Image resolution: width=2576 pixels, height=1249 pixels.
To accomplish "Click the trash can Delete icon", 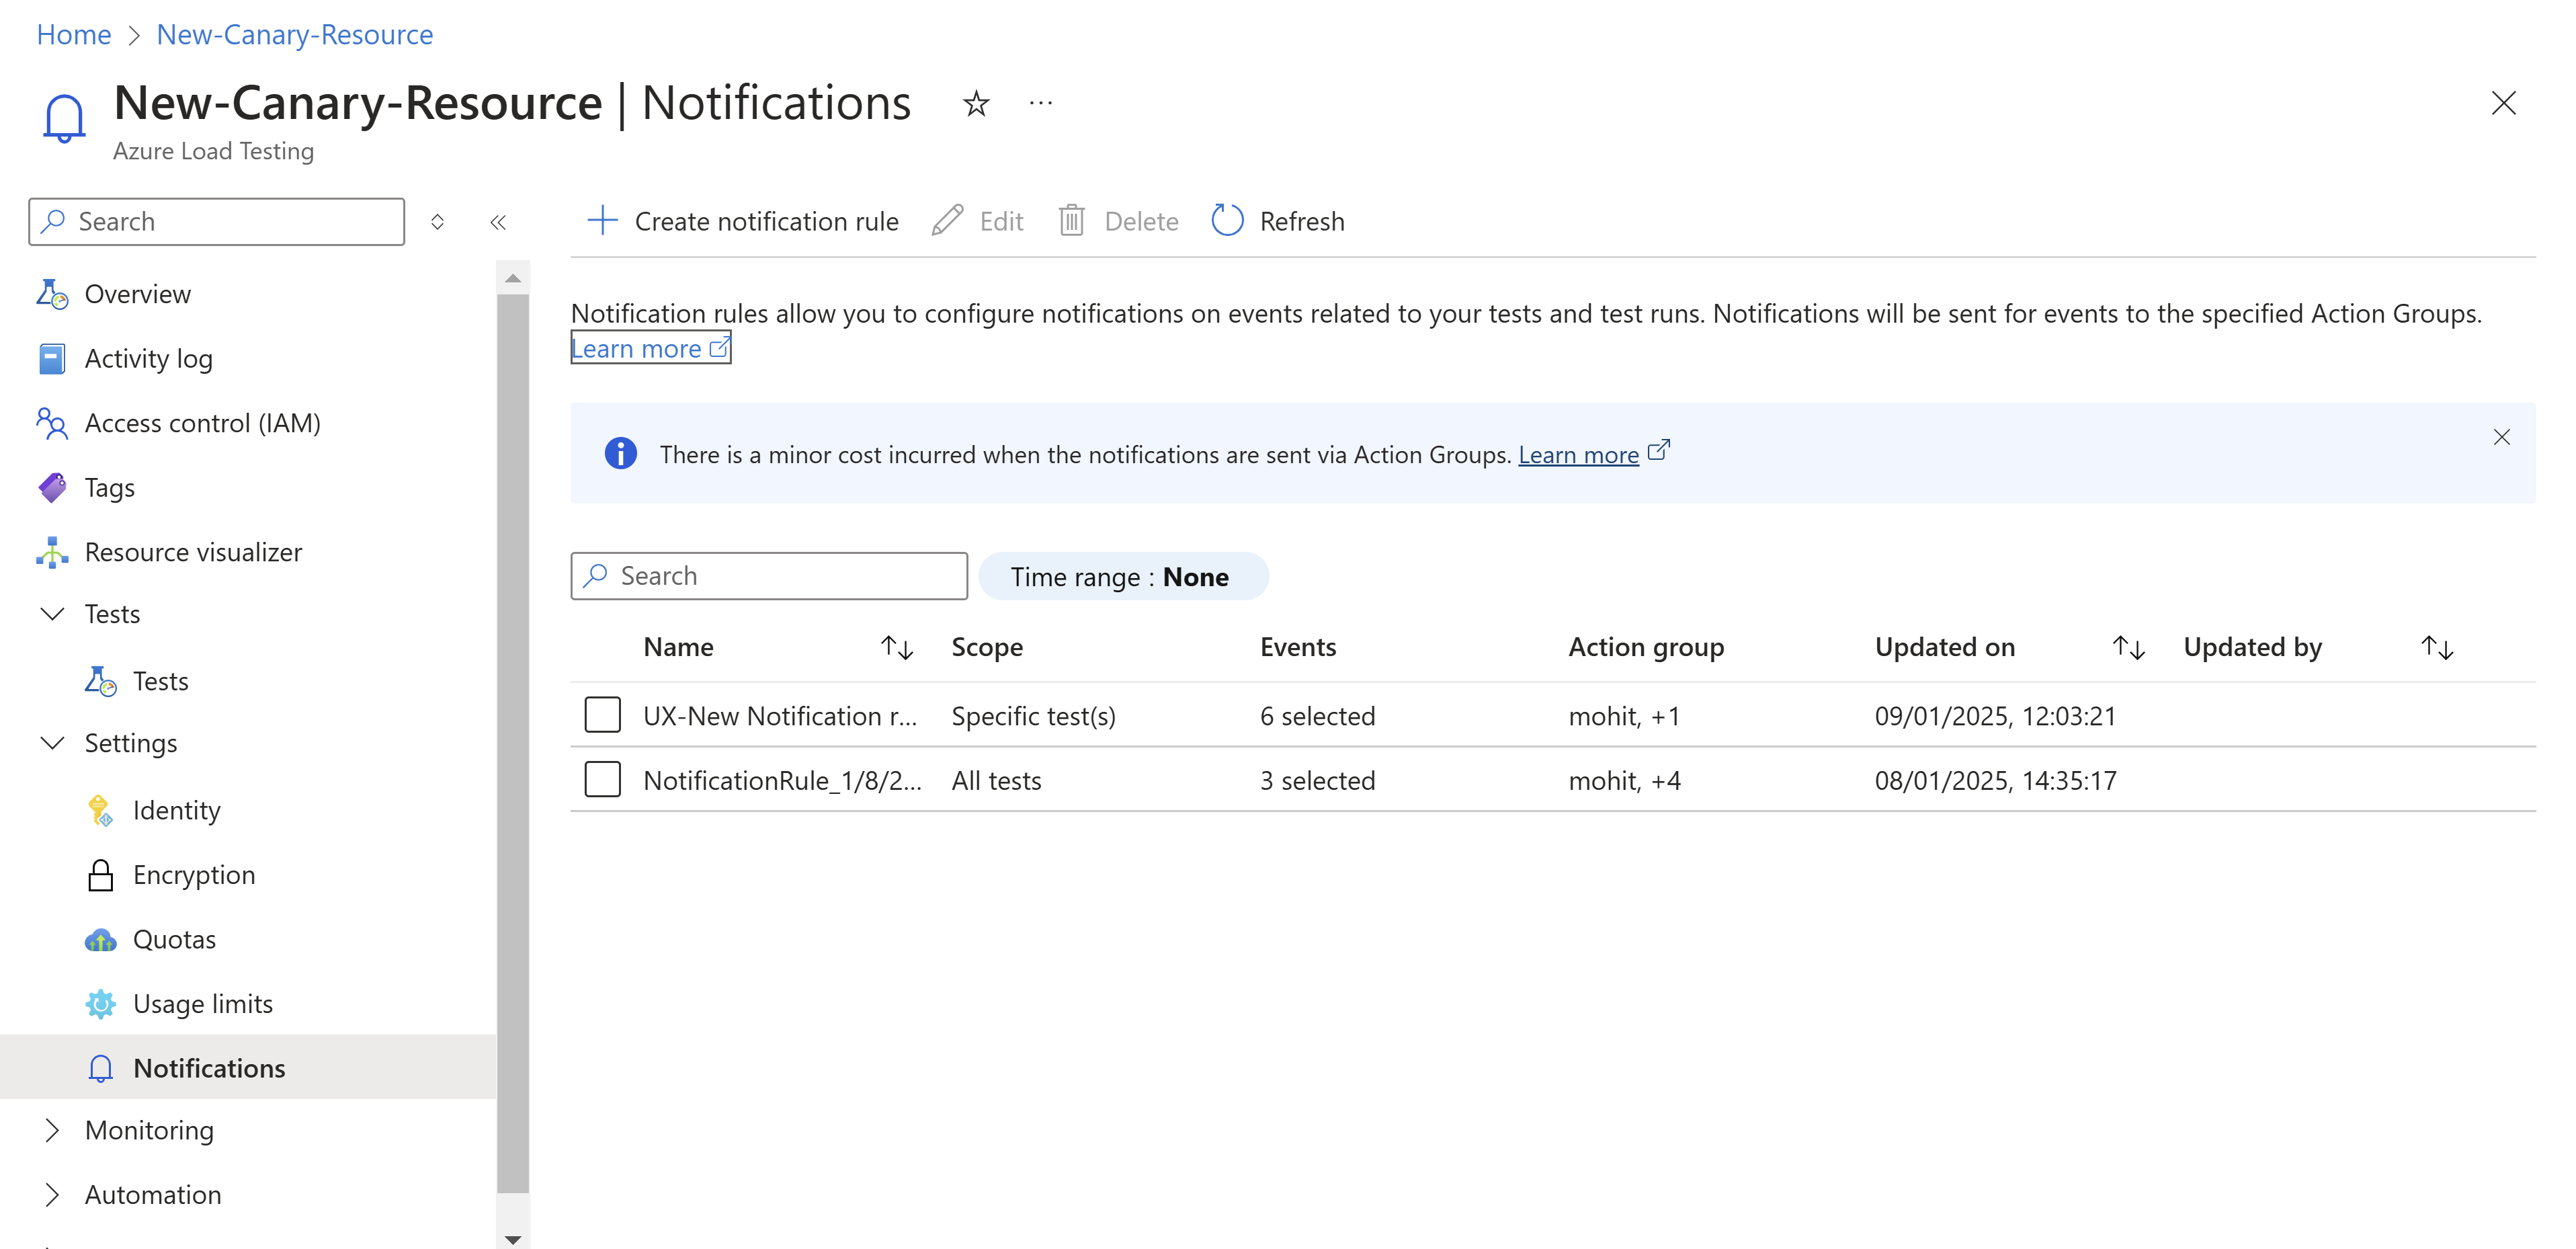I will coord(1071,220).
